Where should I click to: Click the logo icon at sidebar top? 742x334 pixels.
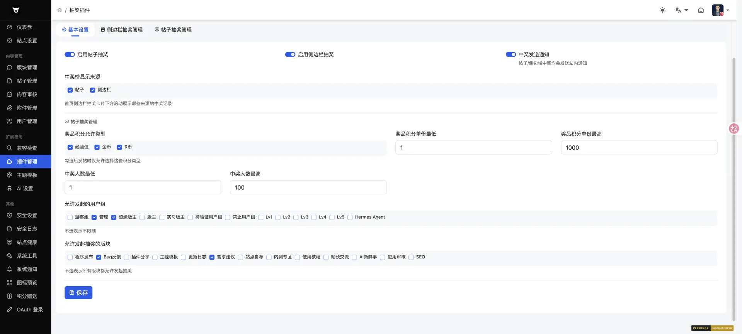click(16, 10)
